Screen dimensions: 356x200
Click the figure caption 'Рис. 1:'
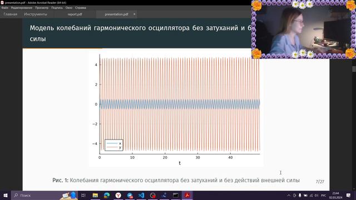(60, 180)
